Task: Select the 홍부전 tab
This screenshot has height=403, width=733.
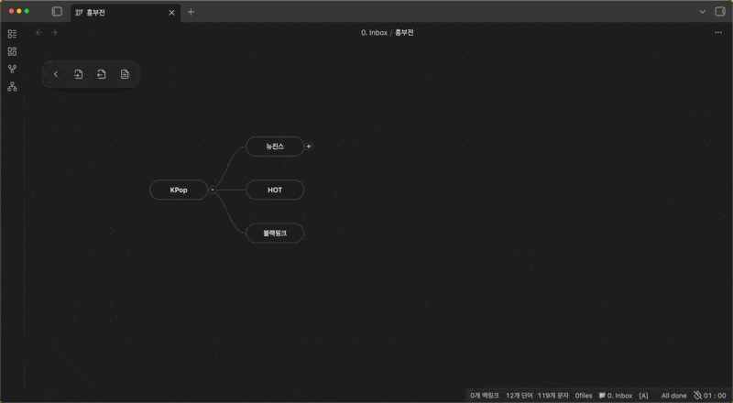Action: [x=125, y=13]
